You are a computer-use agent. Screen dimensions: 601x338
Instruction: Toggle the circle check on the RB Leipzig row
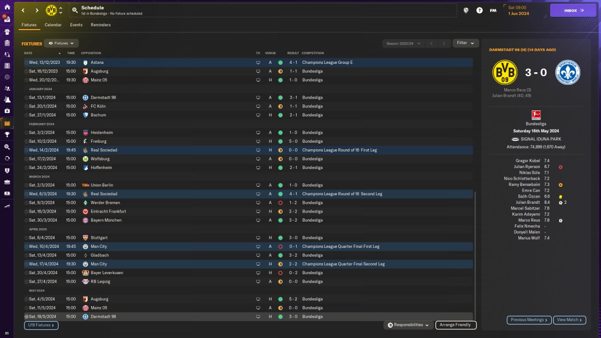(26, 282)
